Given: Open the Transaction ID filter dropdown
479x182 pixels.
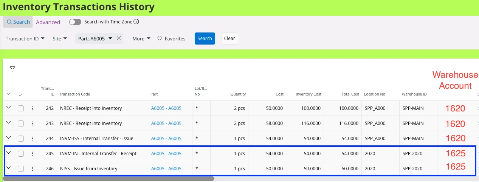Looking at the screenshot, I should coord(25,39).
